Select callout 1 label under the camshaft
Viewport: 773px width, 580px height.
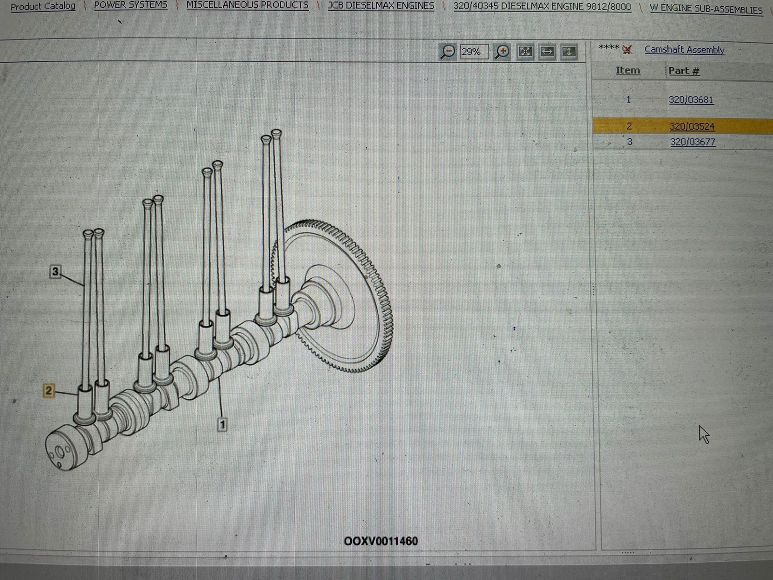tap(222, 425)
